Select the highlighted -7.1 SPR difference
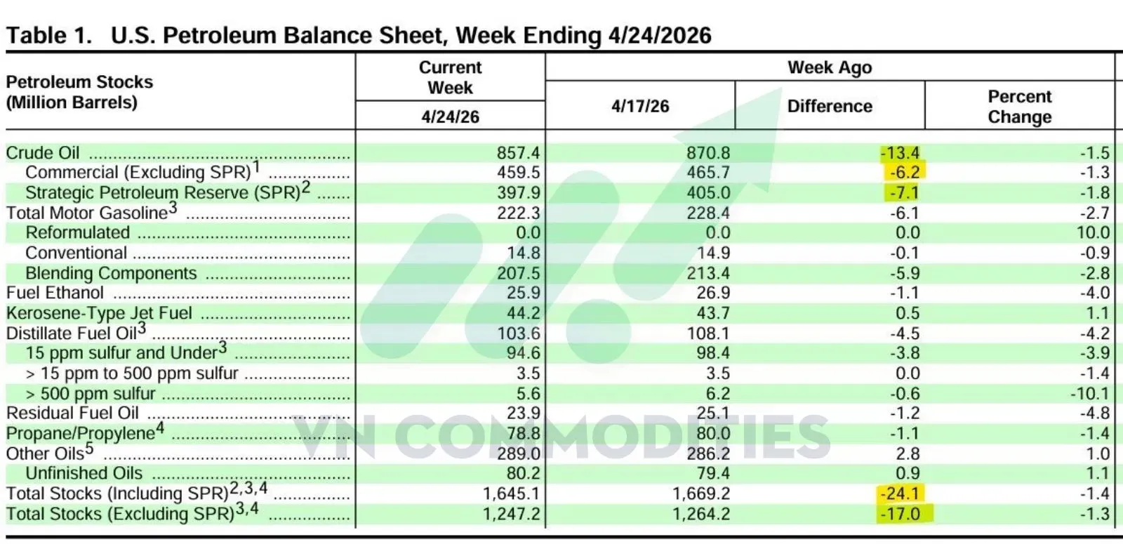The width and height of the screenshot is (1123, 544). [x=903, y=192]
